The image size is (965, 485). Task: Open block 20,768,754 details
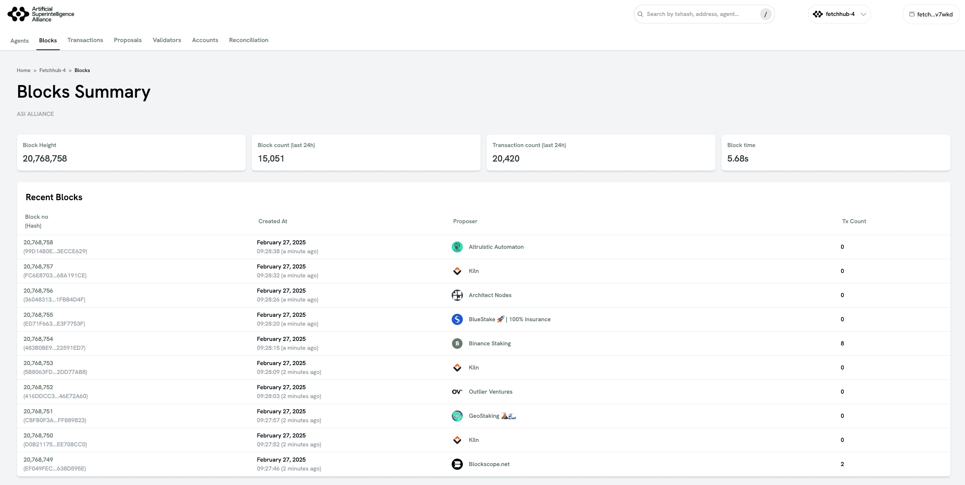(x=38, y=339)
